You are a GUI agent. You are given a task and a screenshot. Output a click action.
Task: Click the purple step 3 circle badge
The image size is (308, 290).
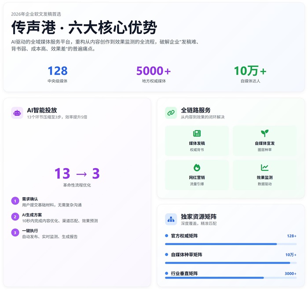(15, 233)
